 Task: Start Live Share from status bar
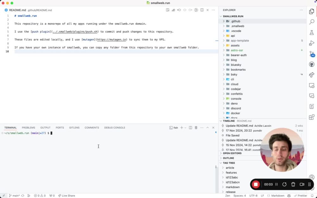click(x=67, y=196)
